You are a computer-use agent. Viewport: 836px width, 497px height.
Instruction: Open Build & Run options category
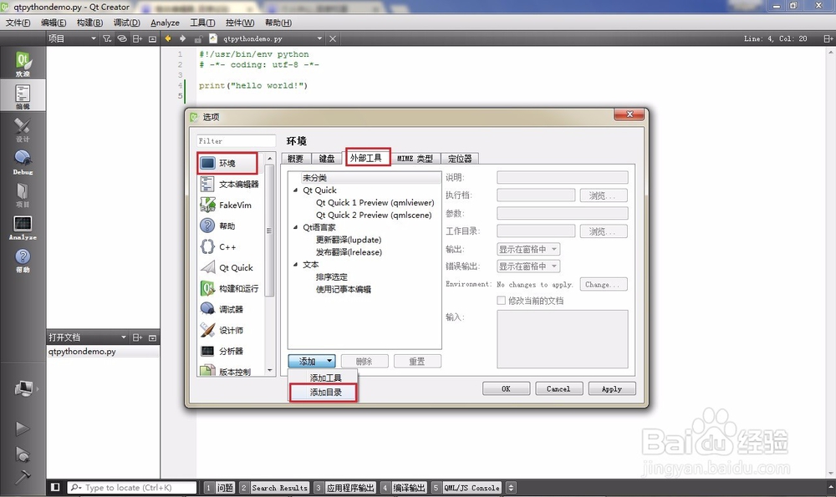tap(230, 288)
